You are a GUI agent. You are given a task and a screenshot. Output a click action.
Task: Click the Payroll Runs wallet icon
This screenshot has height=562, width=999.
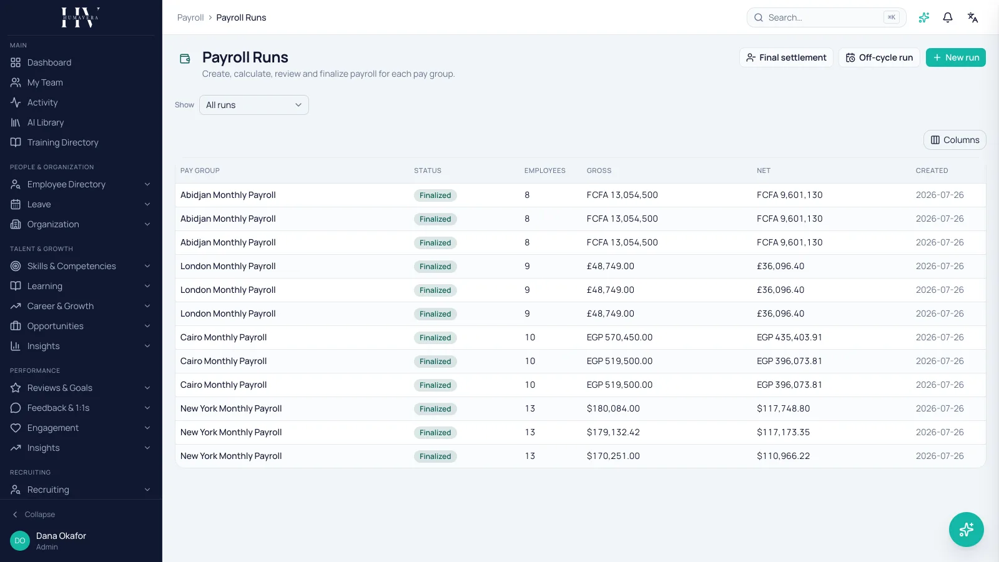(x=185, y=59)
